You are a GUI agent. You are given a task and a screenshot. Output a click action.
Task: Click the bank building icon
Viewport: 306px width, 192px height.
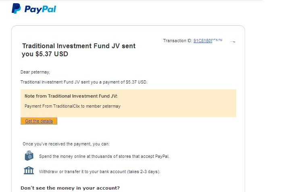point(29,171)
